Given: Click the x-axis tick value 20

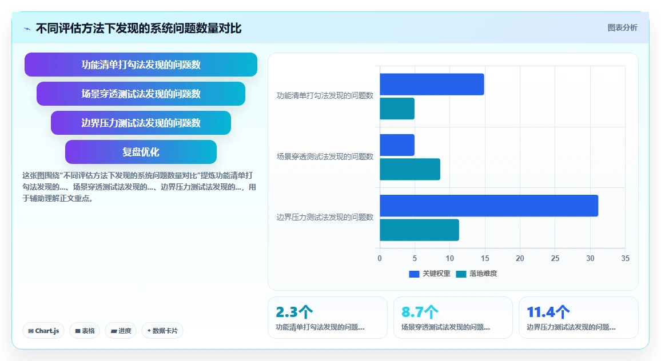Looking at the screenshot, I should pos(520,258).
